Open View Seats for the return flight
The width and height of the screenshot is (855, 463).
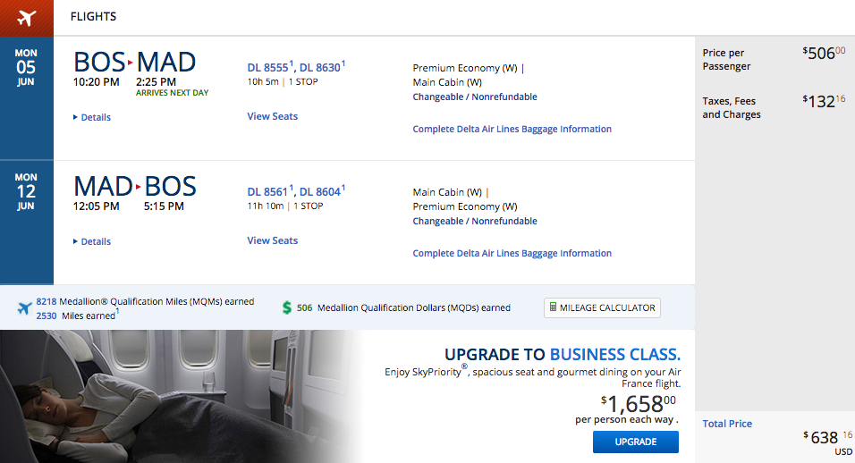pos(272,240)
